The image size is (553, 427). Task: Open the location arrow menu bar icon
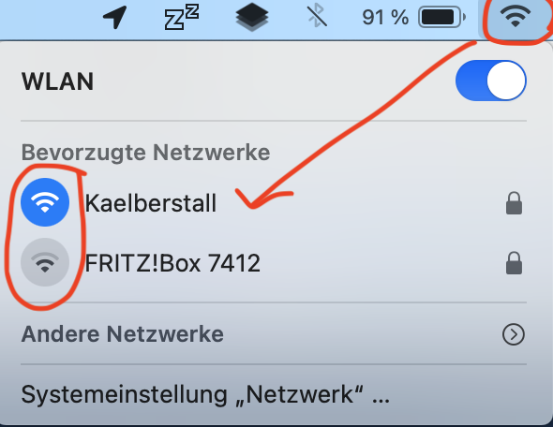115,17
